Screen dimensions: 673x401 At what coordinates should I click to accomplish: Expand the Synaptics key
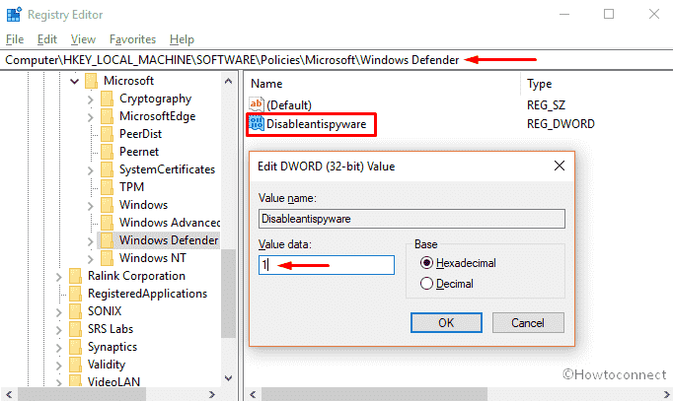59,348
